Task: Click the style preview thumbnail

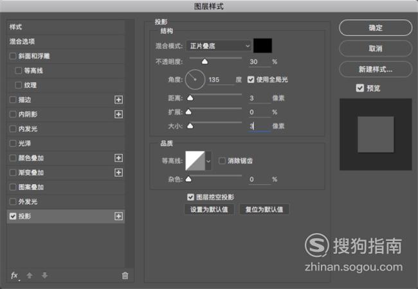Action: point(376,134)
